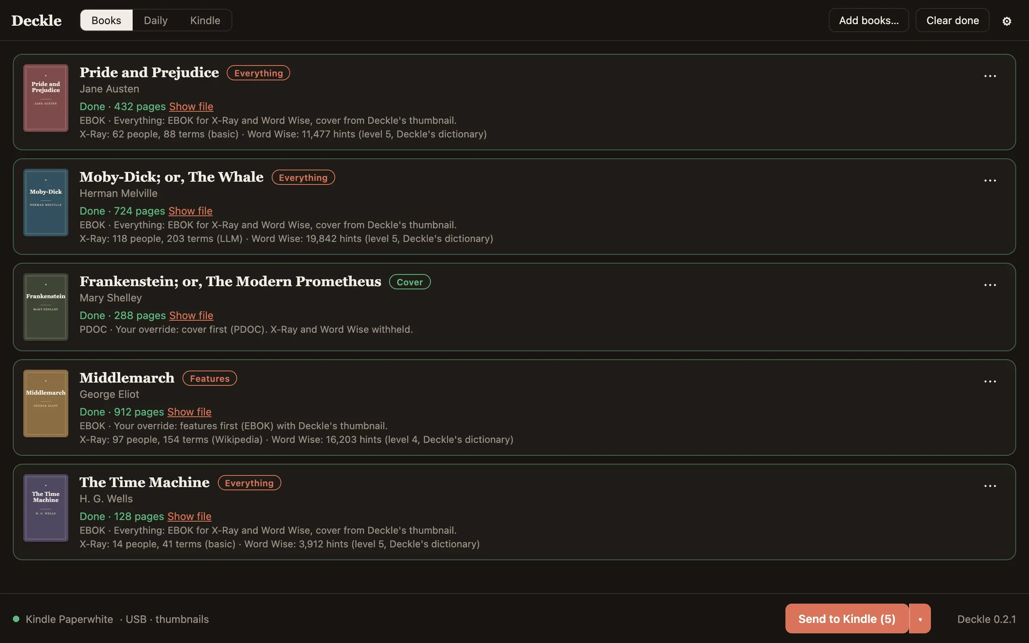The width and height of the screenshot is (1029, 643).
Task: Click author name Mary Shelley
Action: click(111, 298)
